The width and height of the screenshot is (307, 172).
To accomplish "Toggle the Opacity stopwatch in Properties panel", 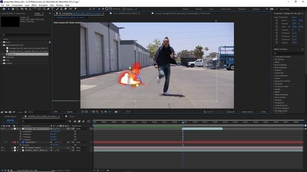I will pos(277,43).
